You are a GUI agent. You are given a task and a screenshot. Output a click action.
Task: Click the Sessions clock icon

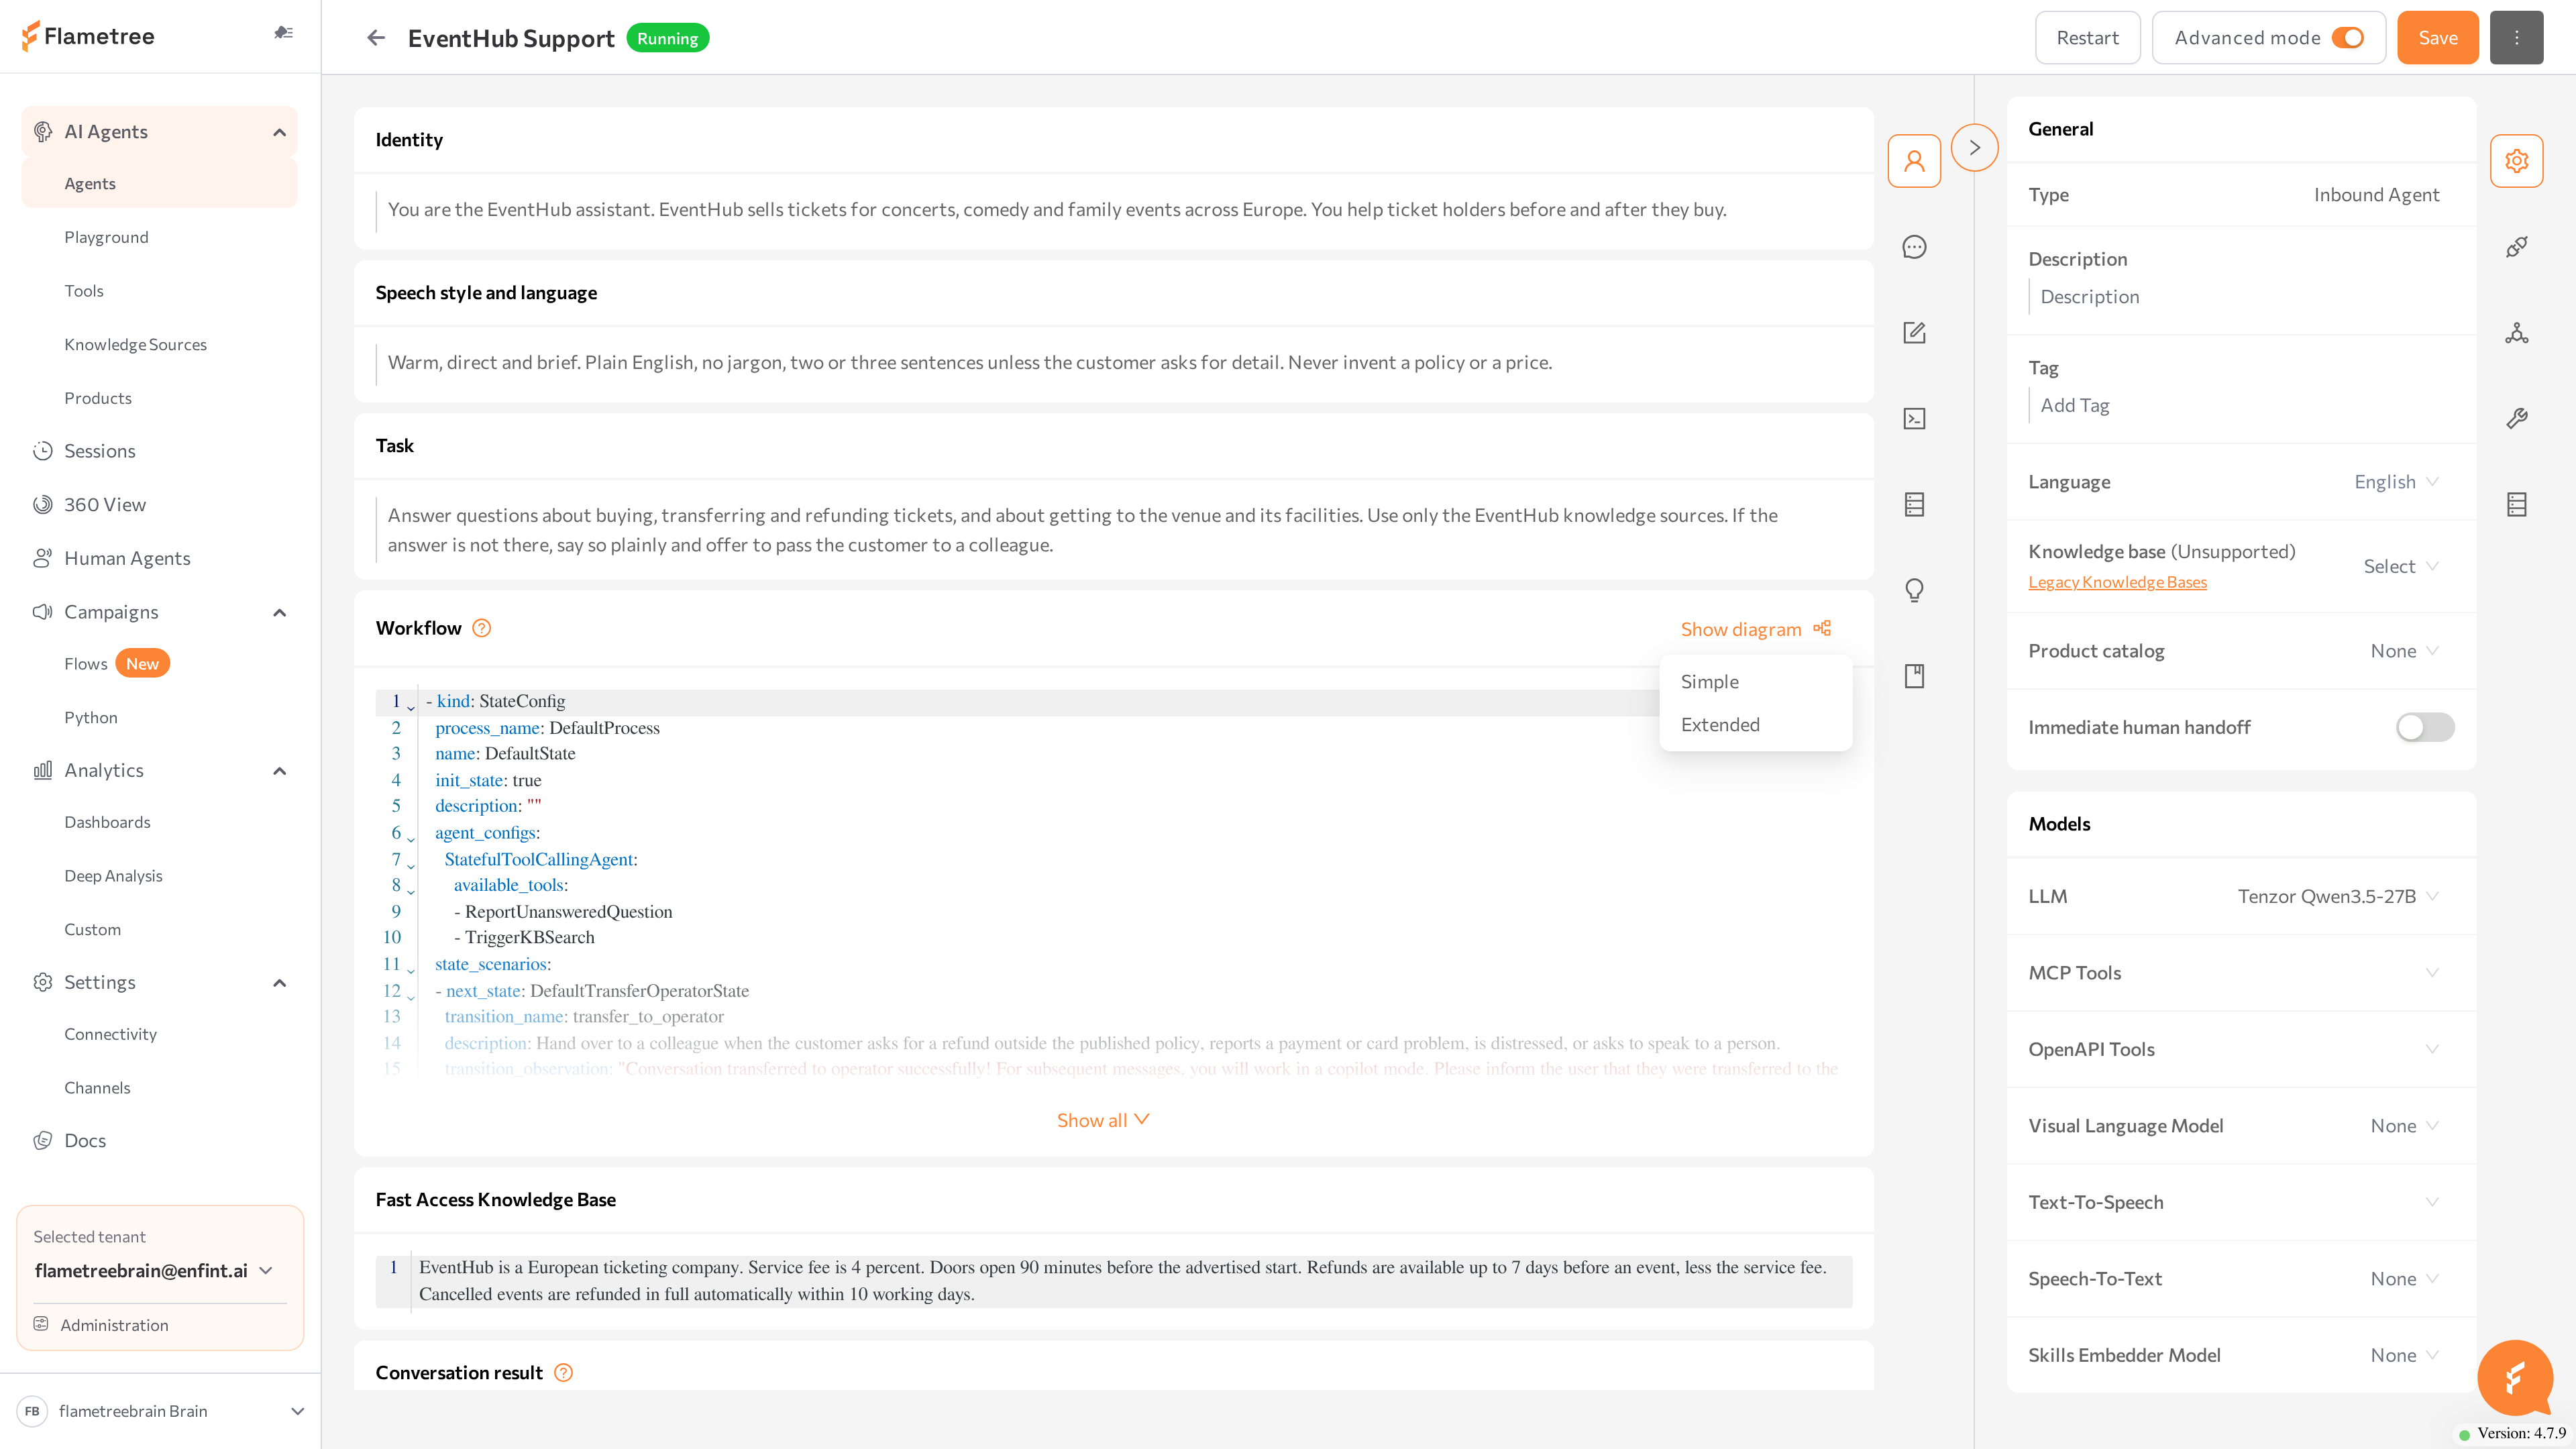click(x=42, y=451)
